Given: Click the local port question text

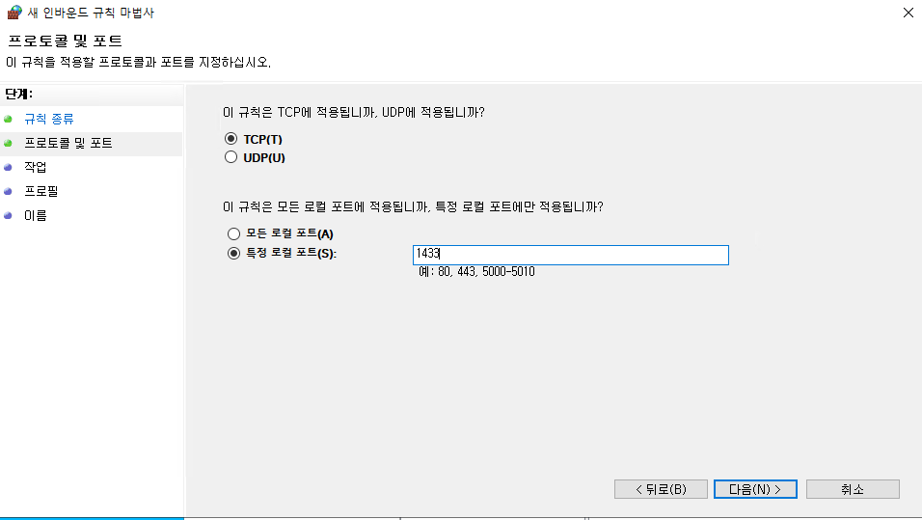Looking at the screenshot, I should (x=413, y=207).
